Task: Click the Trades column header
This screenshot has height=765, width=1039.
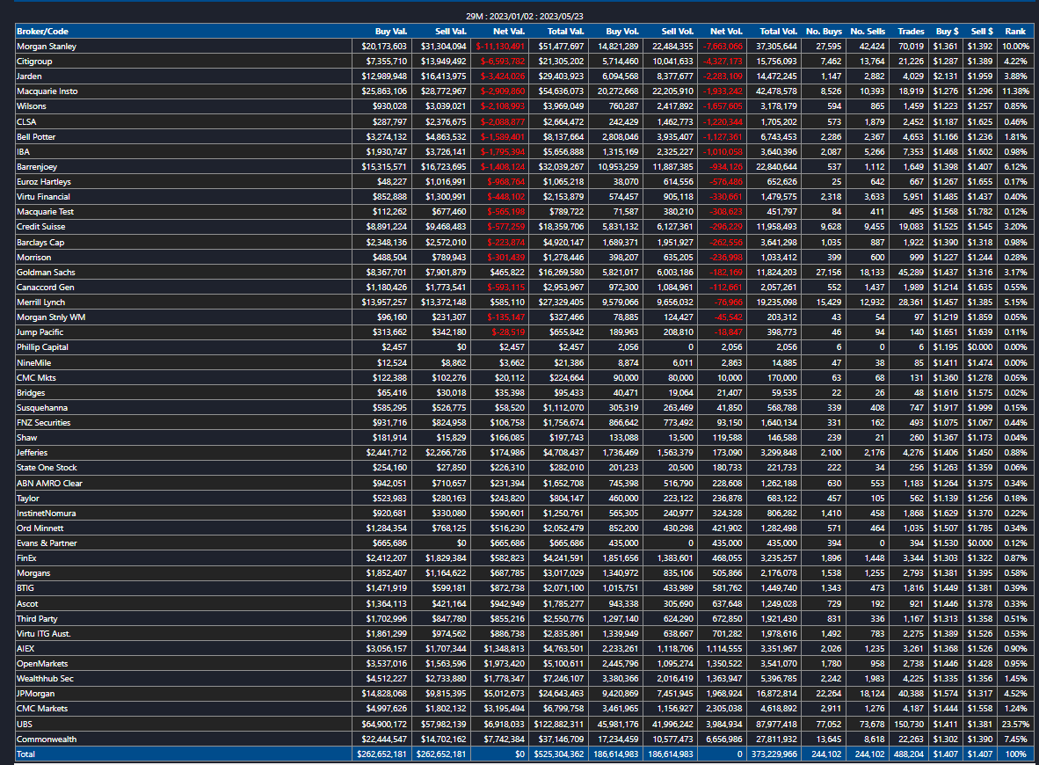Action: pyautogui.click(x=912, y=31)
